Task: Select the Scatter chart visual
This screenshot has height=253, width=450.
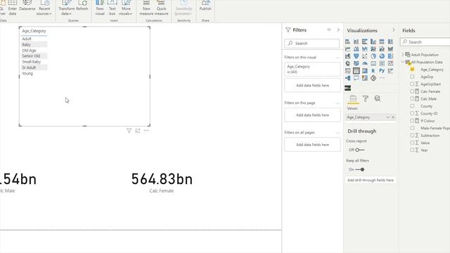Action: [x=365, y=56]
